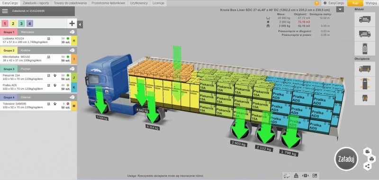The image size is (379, 180).
Task: Toggle green status dot on Lodówka XGU24 row
Action: [x=68, y=38]
